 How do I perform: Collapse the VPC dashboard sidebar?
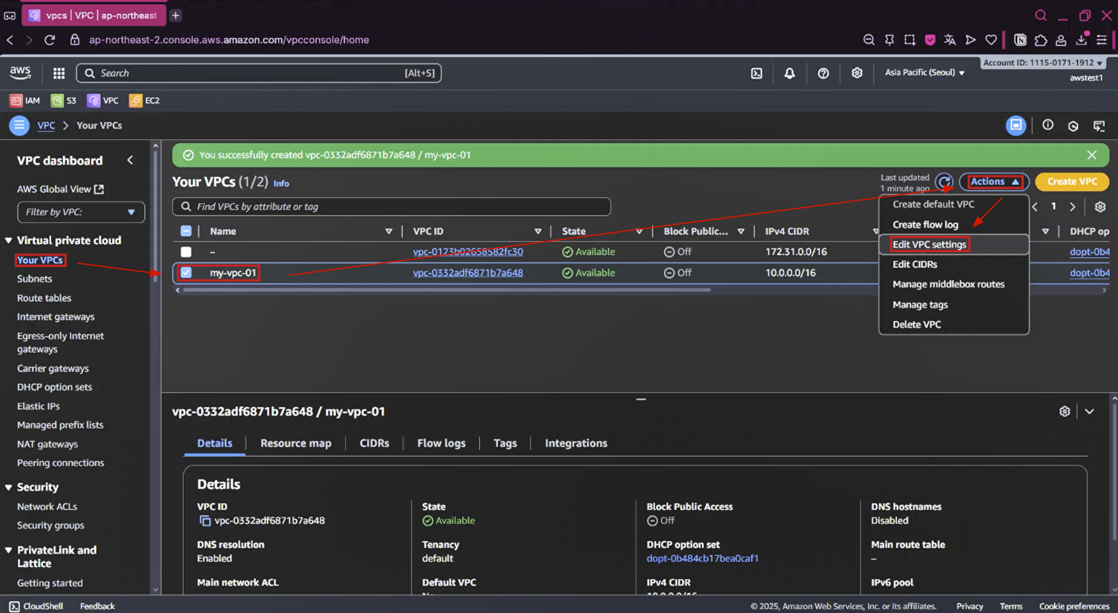tap(130, 160)
